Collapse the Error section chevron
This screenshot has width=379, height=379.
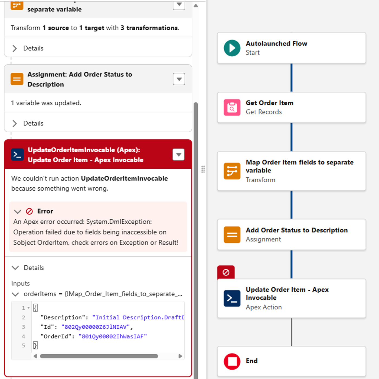[x=18, y=211]
